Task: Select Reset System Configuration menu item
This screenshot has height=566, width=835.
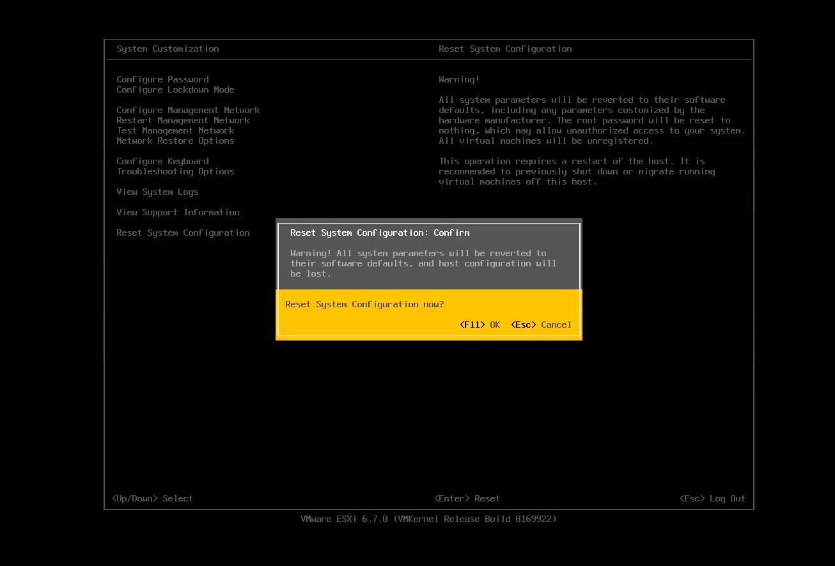Action: coord(183,233)
